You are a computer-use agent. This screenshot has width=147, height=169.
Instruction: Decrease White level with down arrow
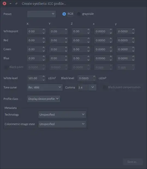[x=44, y=80]
